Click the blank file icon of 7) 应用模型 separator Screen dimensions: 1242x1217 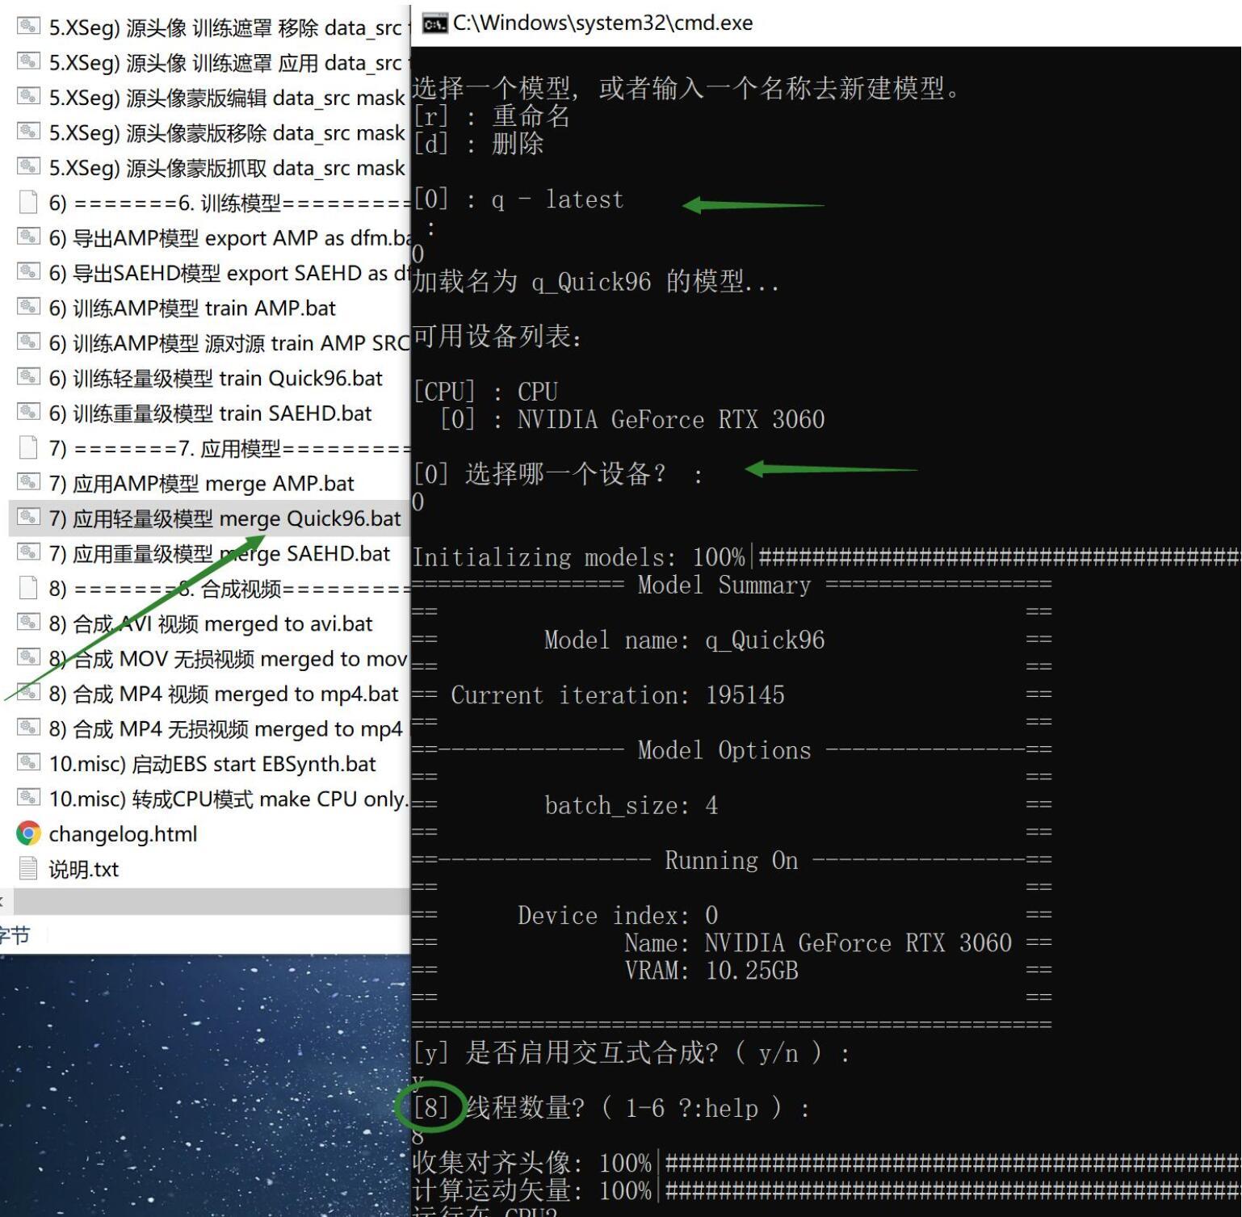[x=28, y=447]
